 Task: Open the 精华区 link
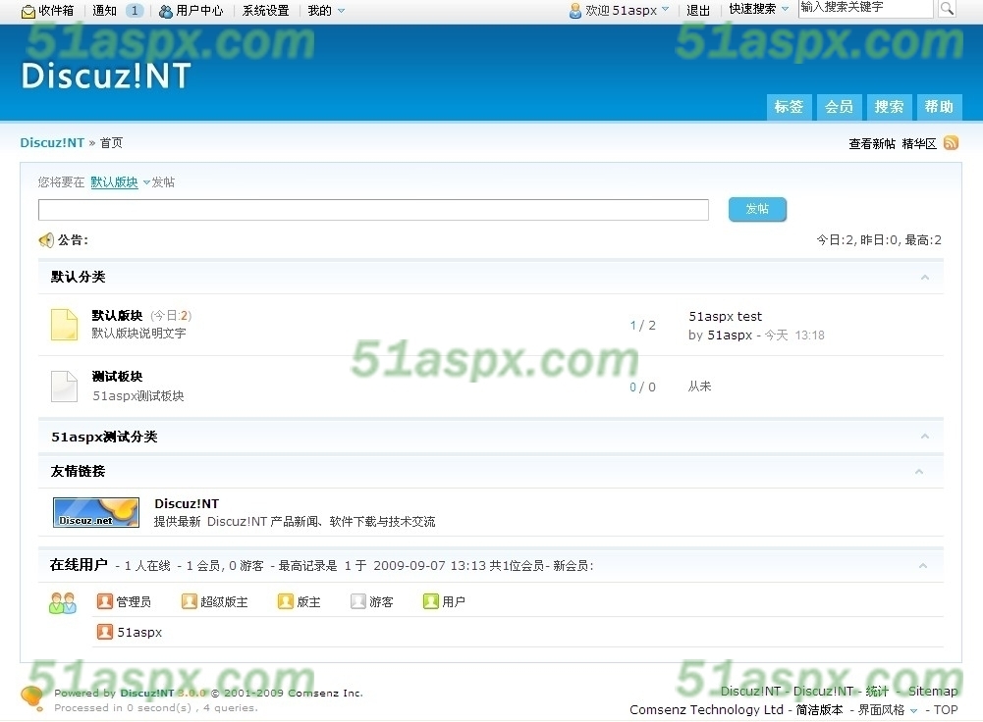click(x=919, y=144)
